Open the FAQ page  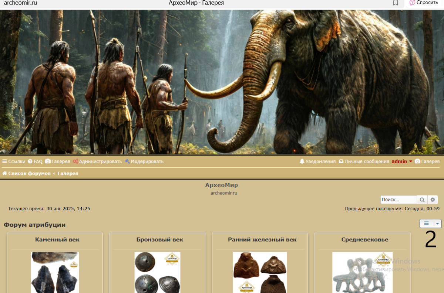point(35,161)
